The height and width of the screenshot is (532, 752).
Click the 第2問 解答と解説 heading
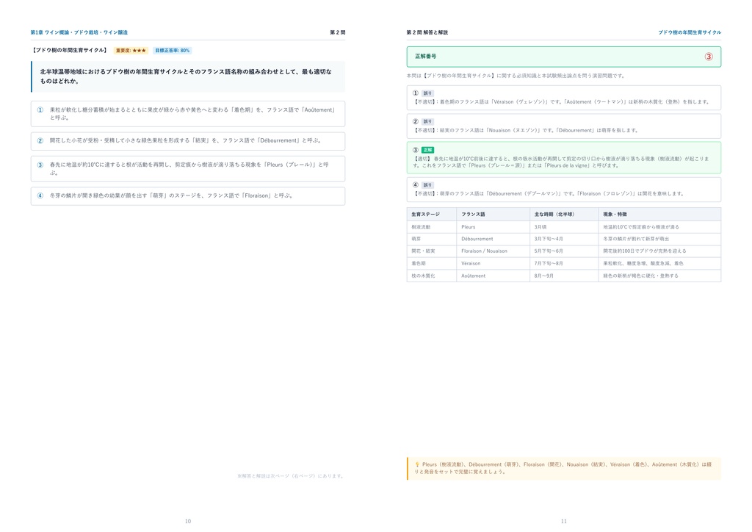pyautogui.click(x=427, y=32)
